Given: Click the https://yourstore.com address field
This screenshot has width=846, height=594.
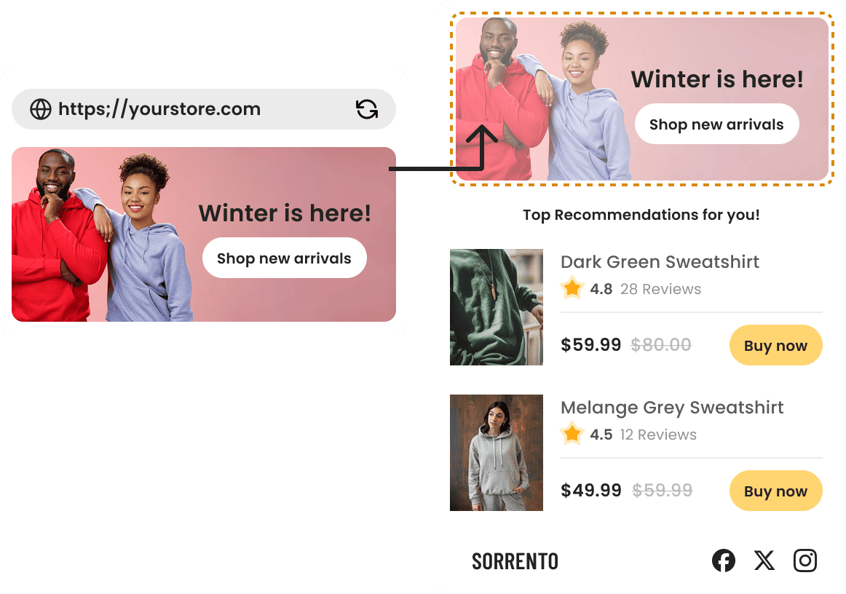Looking at the screenshot, I should click(204, 109).
